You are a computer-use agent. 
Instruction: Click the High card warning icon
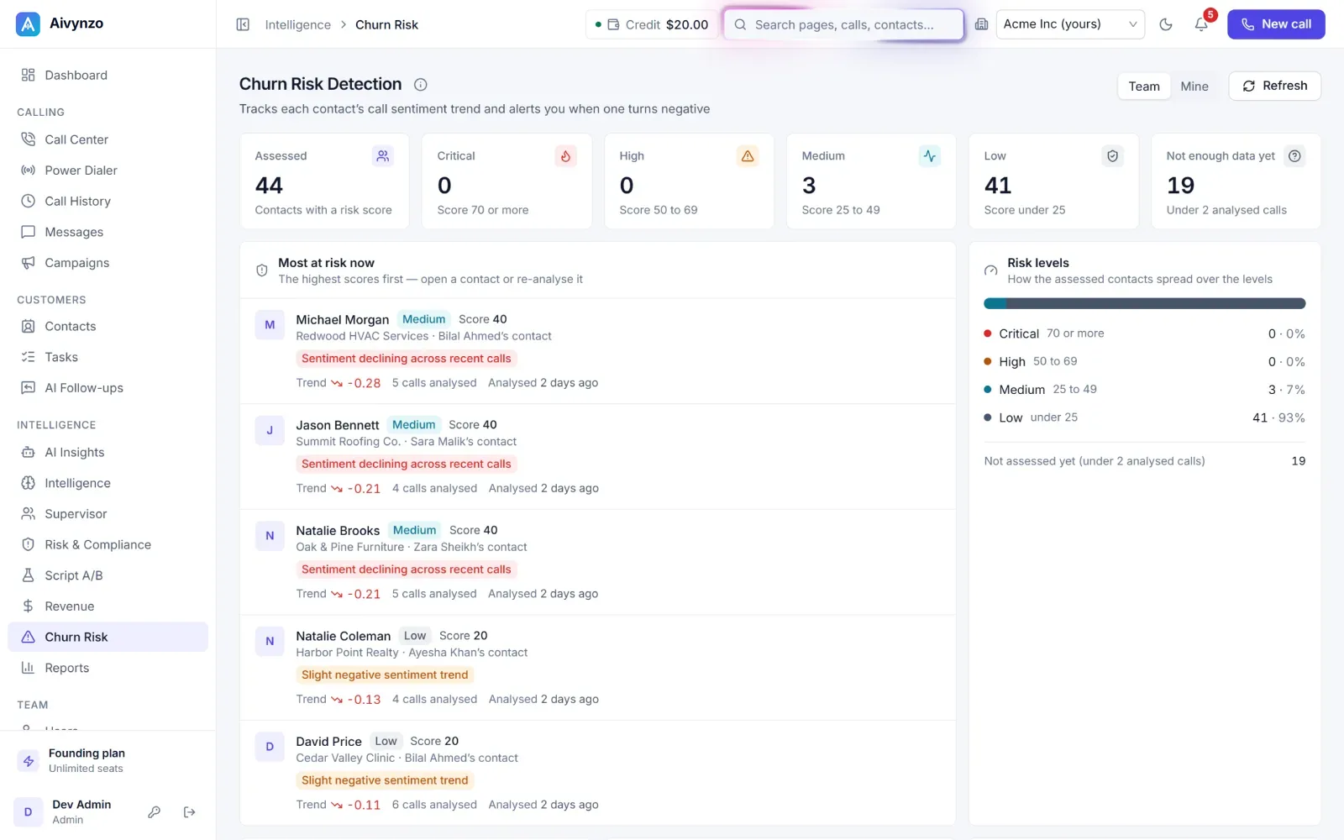pos(748,156)
